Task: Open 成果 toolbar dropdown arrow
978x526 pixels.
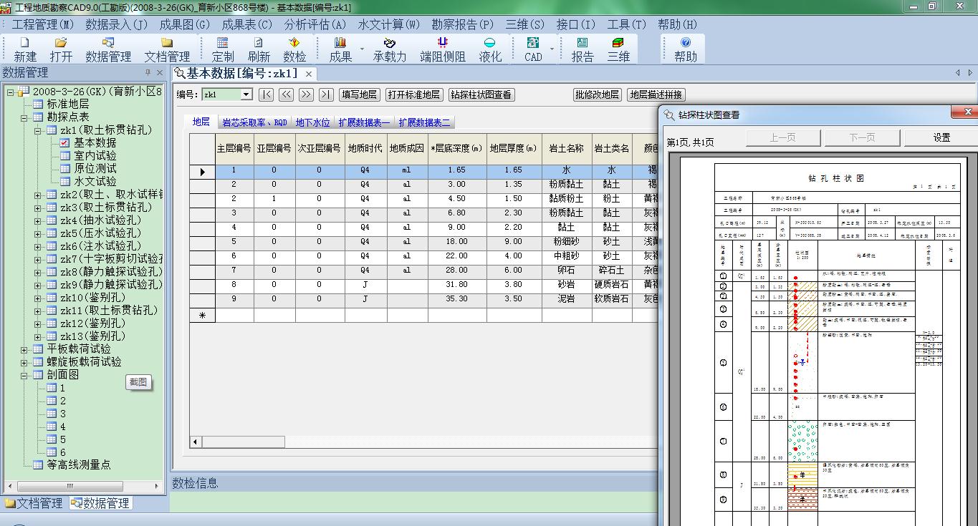Action: point(362,49)
